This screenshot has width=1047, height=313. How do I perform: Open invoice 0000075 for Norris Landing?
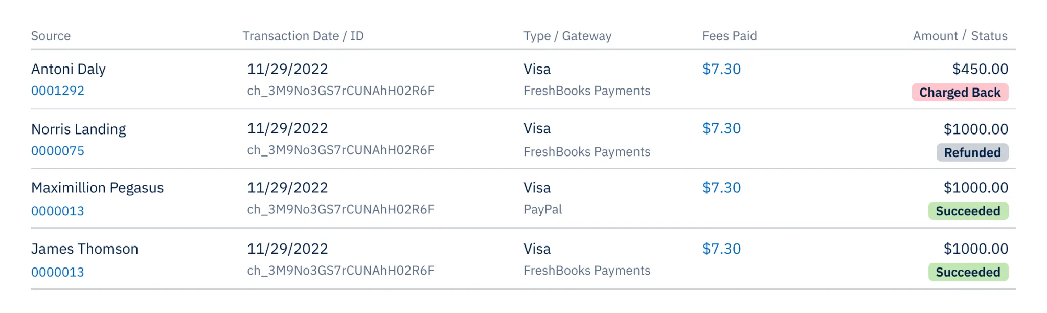point(57,150)
